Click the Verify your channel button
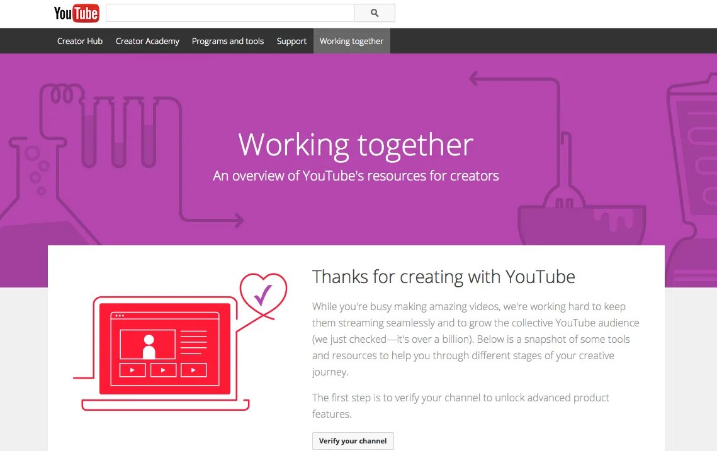The image size is (717, 451). pyautogui.click(x=353, y=441)
